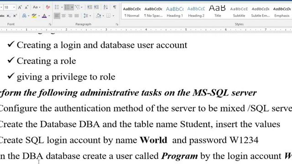Apply the No Spacing style
This screenshot has width=292, height=164.
153,12
